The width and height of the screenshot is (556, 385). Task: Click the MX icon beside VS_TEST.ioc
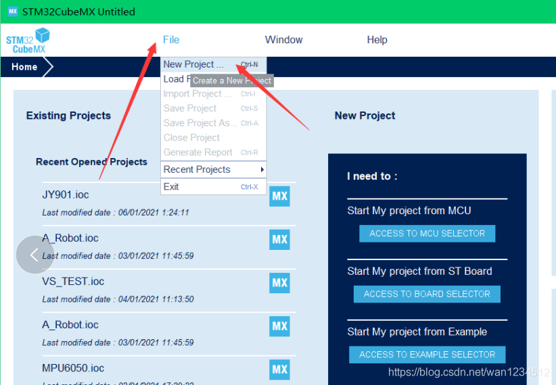279,283
